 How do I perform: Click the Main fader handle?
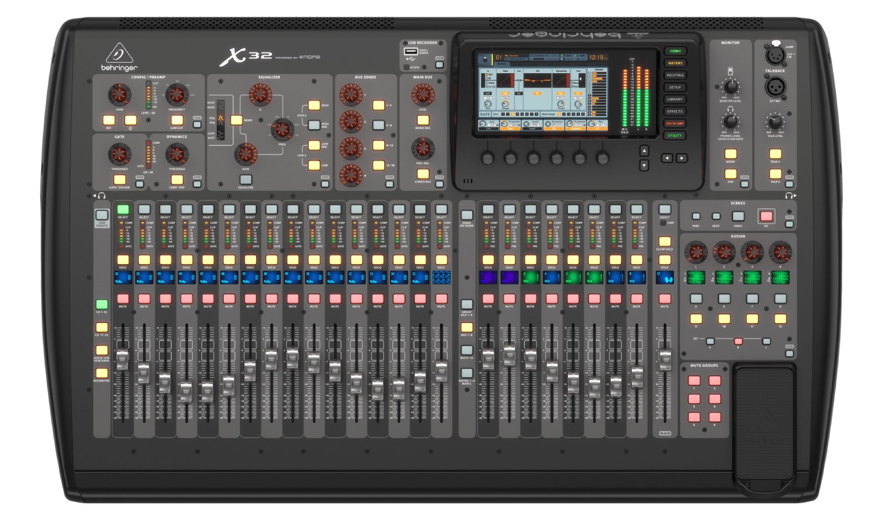coord(665,357)
